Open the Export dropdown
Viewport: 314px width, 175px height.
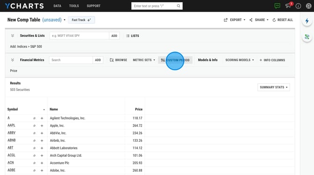tap(234, 20)
